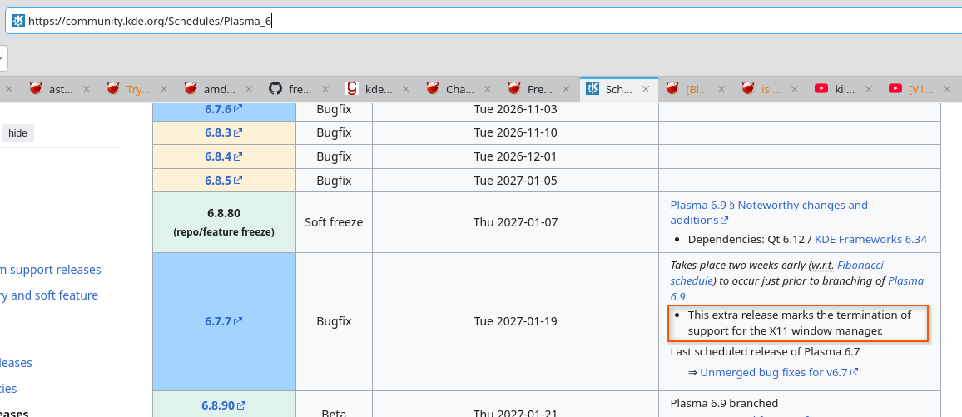
Task: Click the sidebar link ending 'ry and soft feature'
Action: click(x=49, y=295)
